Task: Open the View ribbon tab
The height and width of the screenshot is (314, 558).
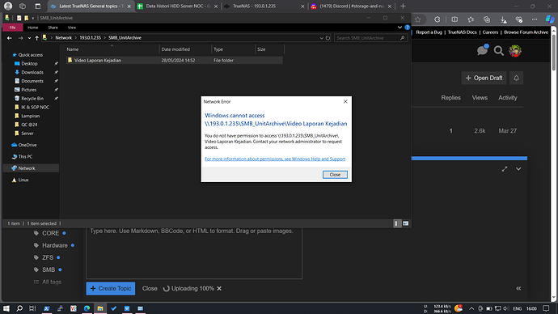Action: (x=71, y=28)
